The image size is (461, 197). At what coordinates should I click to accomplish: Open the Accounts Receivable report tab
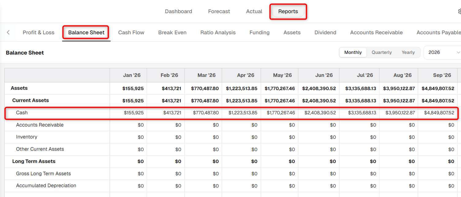(x=376, y=32)
